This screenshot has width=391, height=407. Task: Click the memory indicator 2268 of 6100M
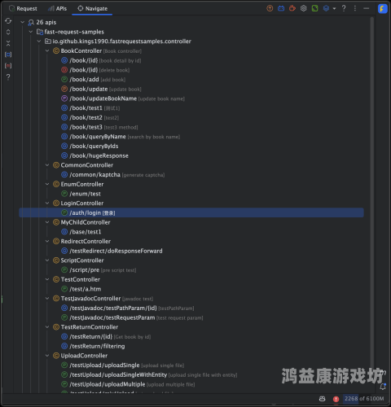click(364, 399)
